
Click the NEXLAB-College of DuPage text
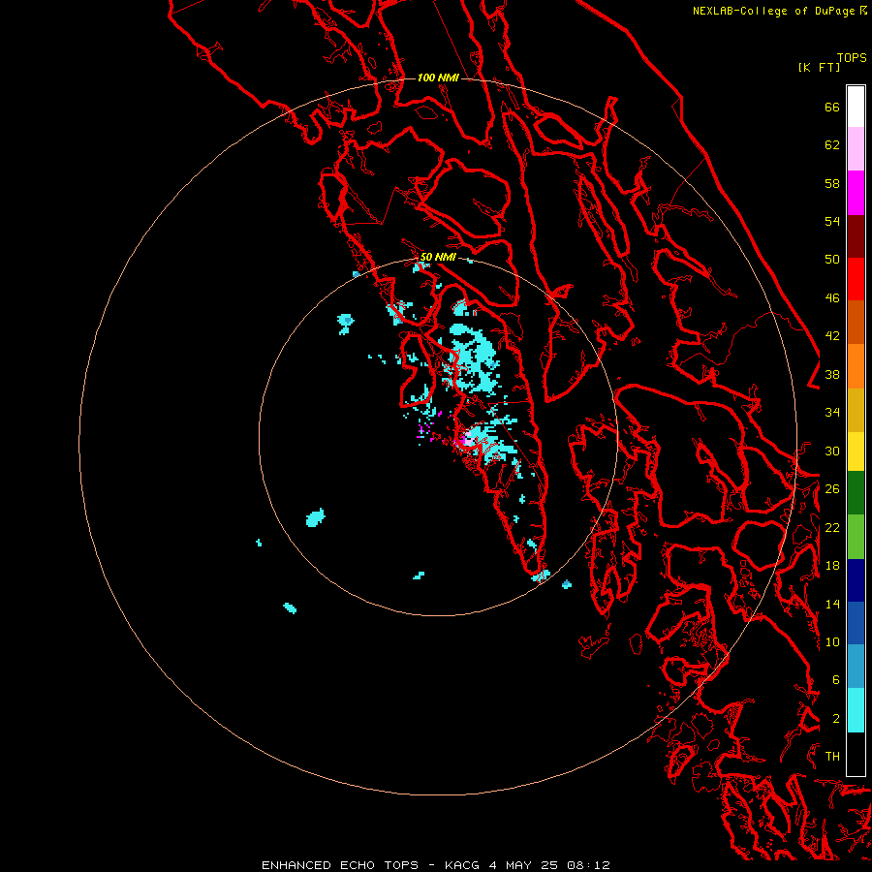point(773,11)
